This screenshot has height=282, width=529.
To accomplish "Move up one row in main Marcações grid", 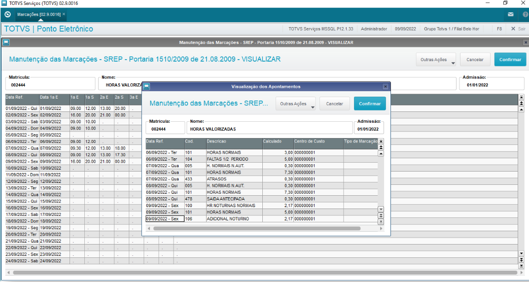I will (521, 109).
